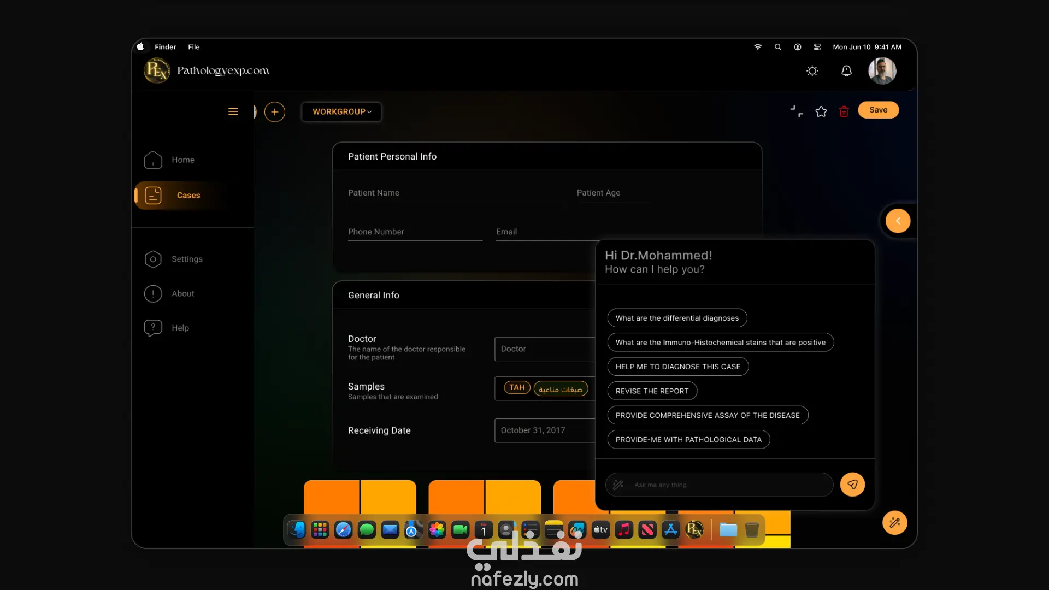This screenshot has width=1049, height=590.
Task: Go to Settings in sidebar
Action: pos(187,259)
